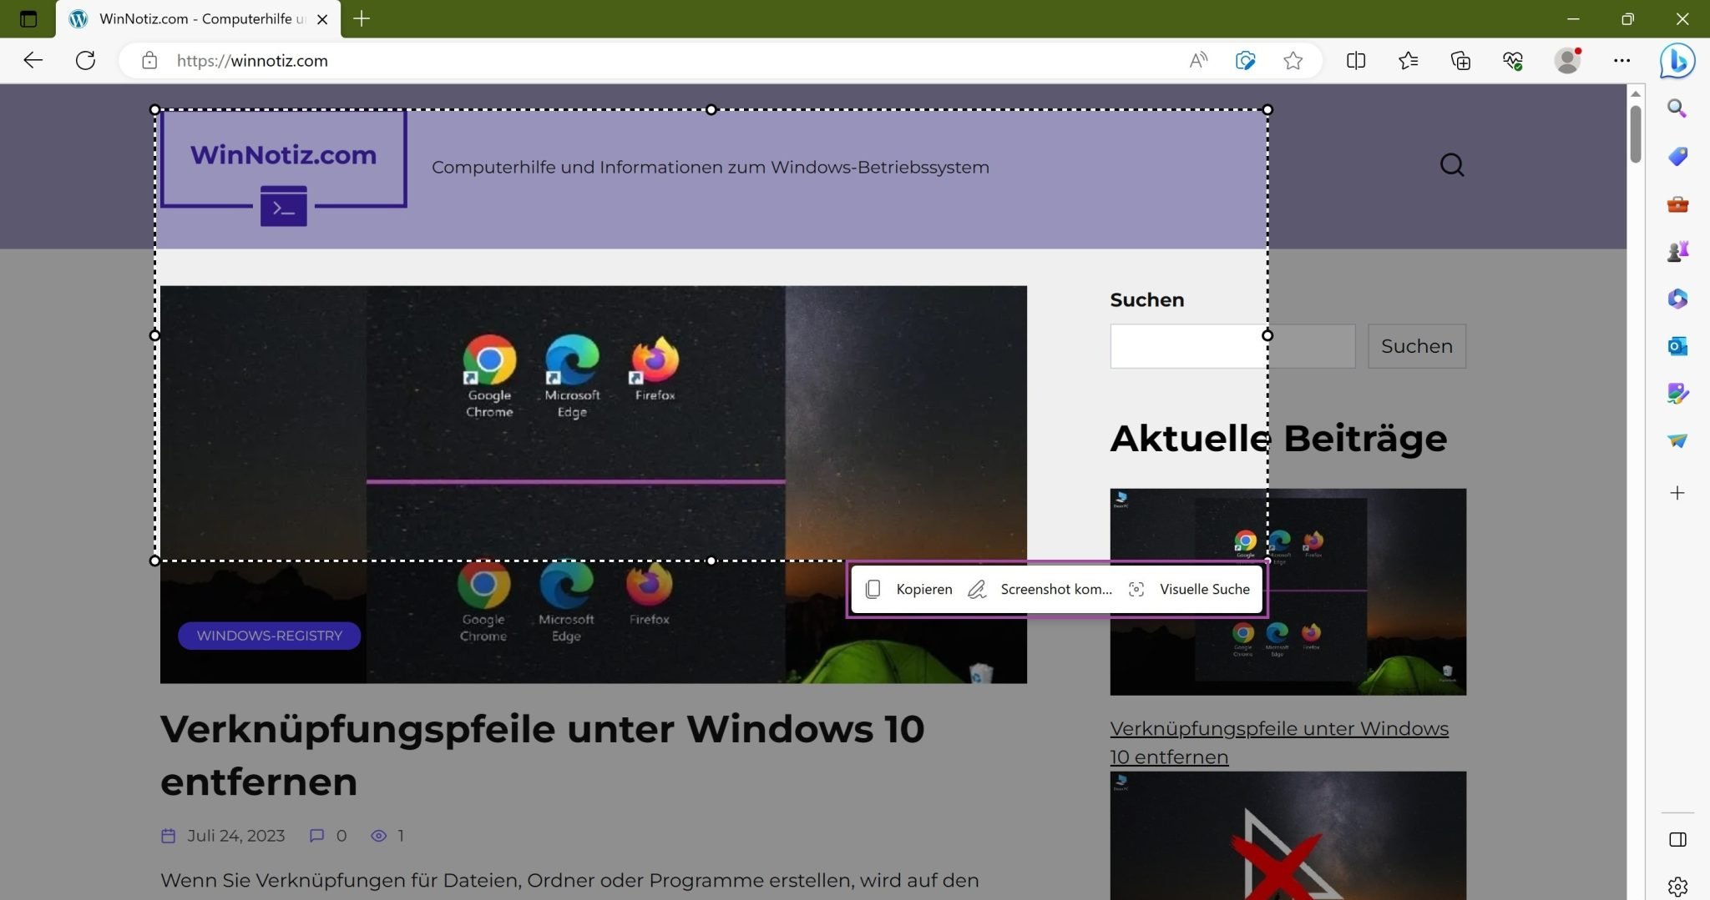
Task: Open the Favorites list icon in the toolbar
Action: pos(1408,60)
